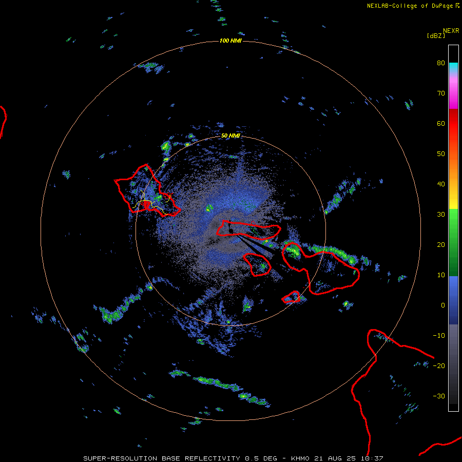Viewport: 462px width, 462px height.
Task: Click the 50 value on the dBZ scale
Action: [441, 154]
